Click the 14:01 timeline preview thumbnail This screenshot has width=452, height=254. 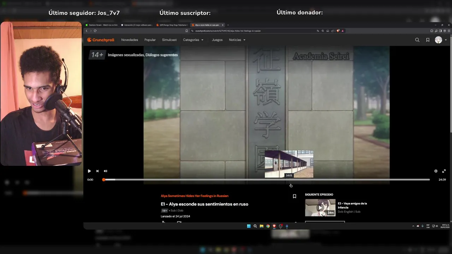(289, 164)
